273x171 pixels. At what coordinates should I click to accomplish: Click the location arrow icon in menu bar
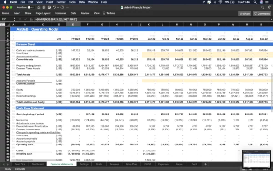point(204,2)
